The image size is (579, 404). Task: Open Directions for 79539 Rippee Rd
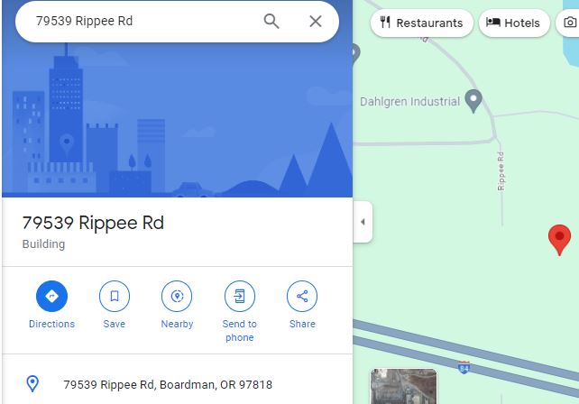[x=51, y=296]
